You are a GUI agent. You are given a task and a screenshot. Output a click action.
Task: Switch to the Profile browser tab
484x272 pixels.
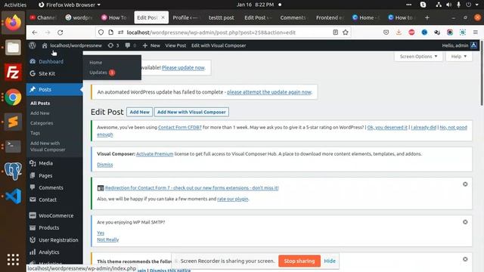[185, 17]
